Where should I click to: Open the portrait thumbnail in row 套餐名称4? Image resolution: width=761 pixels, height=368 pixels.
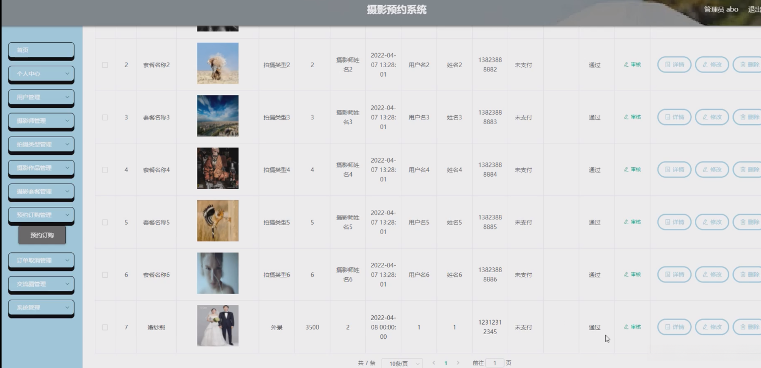218,168
